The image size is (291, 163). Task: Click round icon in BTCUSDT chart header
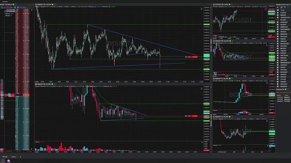tap(230, 5)
